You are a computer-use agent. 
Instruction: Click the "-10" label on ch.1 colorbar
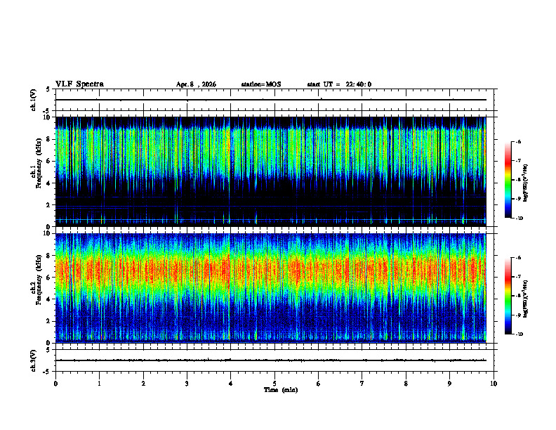pyautogui.click(x=519, y=219)
